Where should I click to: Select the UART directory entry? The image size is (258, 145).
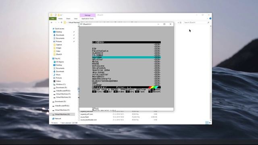coord(126,83)
